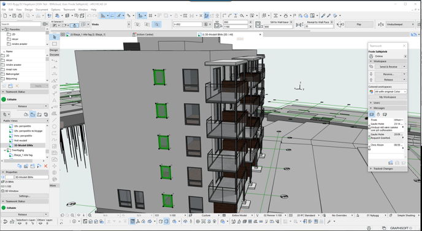
Task: Click the Save icon in toolbar
Action: coord(14,15)
